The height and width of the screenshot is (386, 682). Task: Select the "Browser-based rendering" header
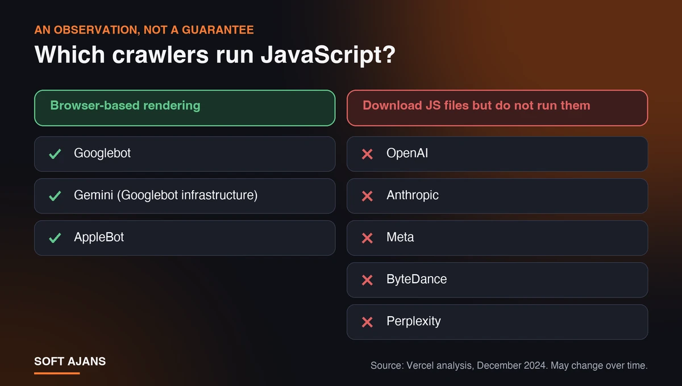coord(185,108)
